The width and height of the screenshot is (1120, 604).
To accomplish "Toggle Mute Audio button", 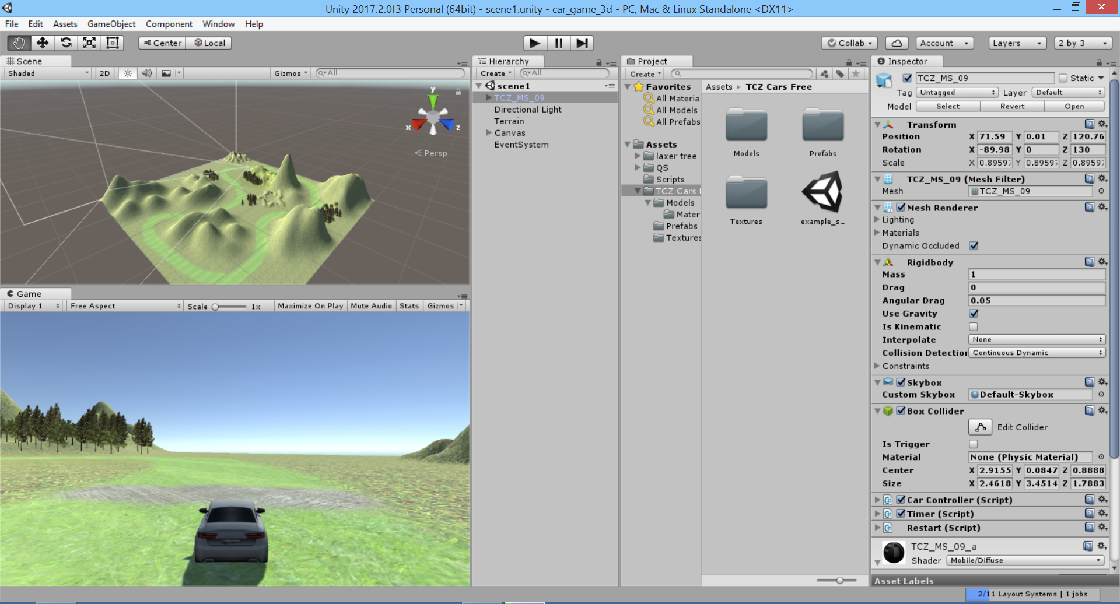I will 372,306.
